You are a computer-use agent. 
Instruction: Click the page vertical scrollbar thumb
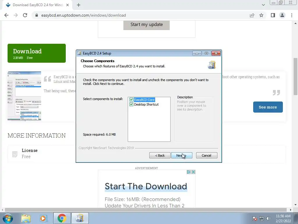tap(295, 76)
